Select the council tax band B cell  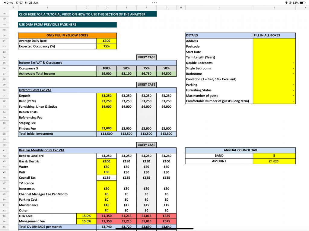click(x=274, y=156)
